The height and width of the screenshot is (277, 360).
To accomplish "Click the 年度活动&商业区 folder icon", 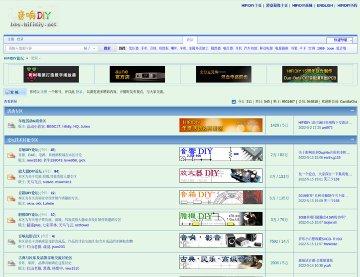I will click(11, 126).
